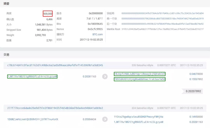Screen dimensions: 210x128
Task: Click the 0x5cfc9955 Nonce value
Action: (95, 29)
